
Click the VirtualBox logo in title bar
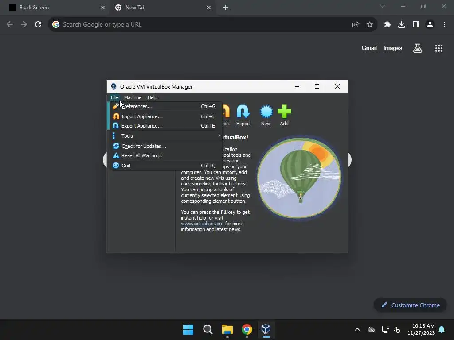click(113, 86)
